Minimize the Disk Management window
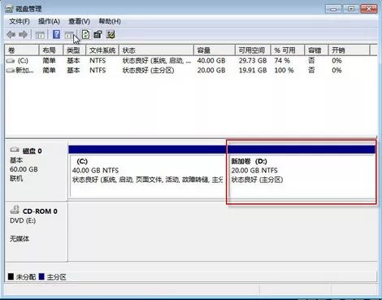The image size is (382, 300). [333, 9]
